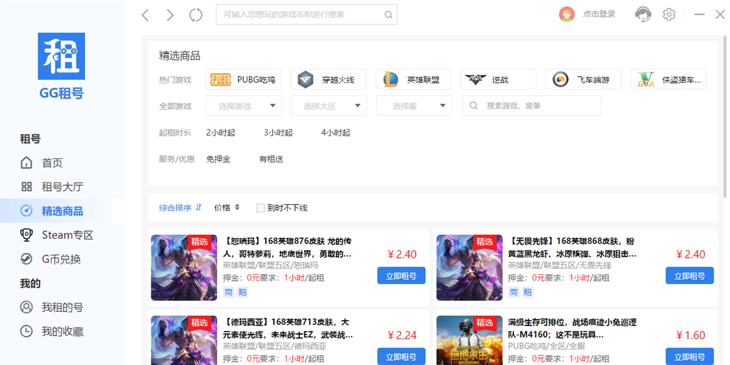Click the 商 badge on the 无畏先锋 listing
The image size is (730, 365).
click(513, 292)
